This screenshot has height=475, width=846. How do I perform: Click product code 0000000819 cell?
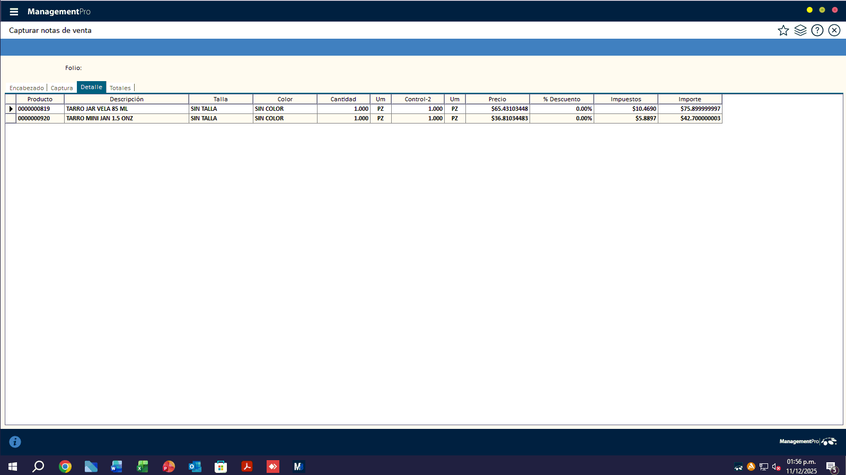tap(40, 109)
